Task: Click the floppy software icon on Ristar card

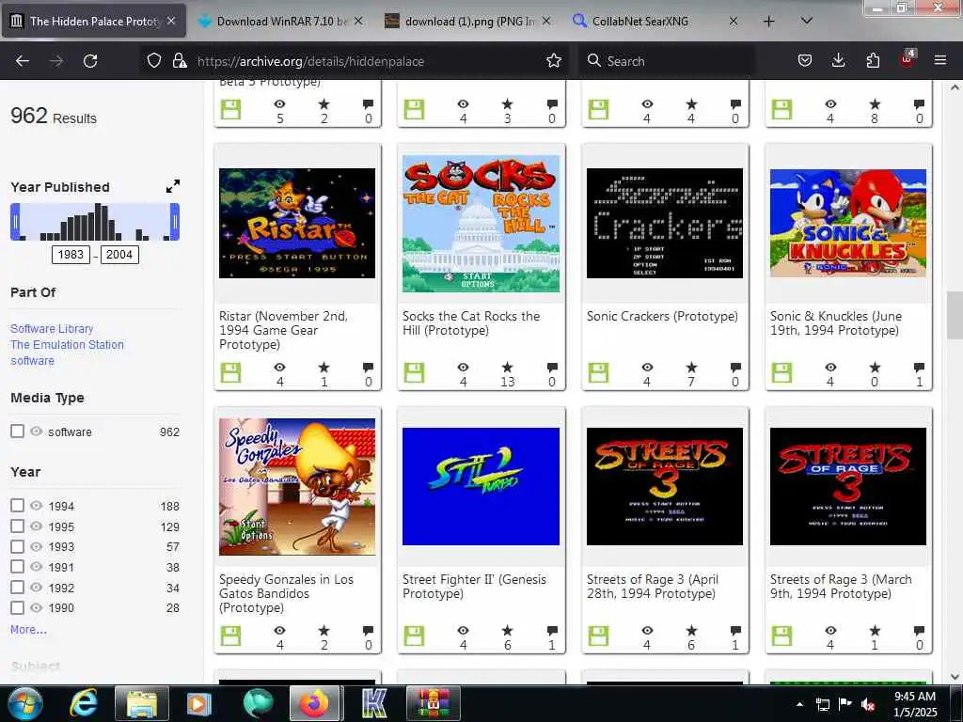Action: (x=231, y=372)
